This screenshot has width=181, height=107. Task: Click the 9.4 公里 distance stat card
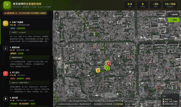pos(130,5)
